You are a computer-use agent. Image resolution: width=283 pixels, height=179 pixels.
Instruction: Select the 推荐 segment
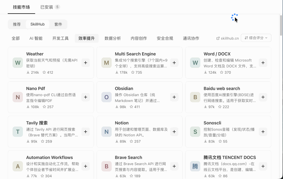[17, 24]
